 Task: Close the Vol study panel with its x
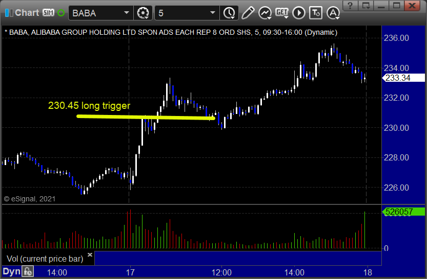[x=90, y=254]
